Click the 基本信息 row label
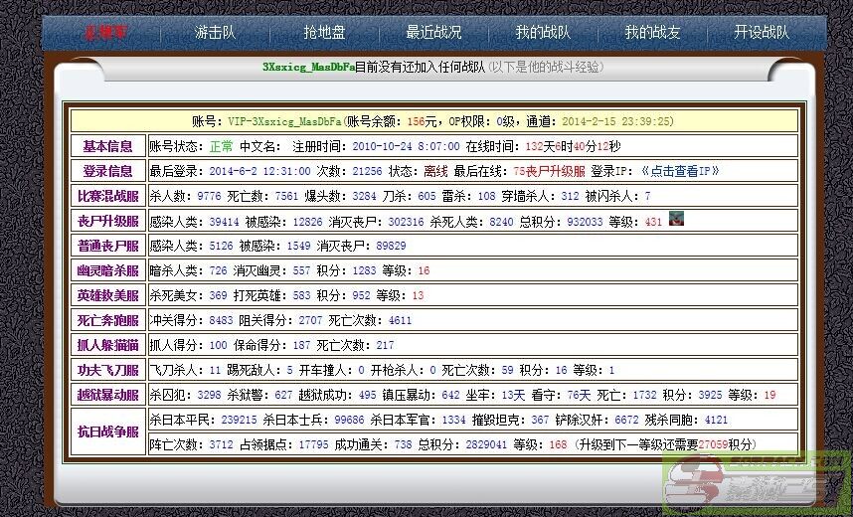 pyautogui.click(x=107, y=146)
